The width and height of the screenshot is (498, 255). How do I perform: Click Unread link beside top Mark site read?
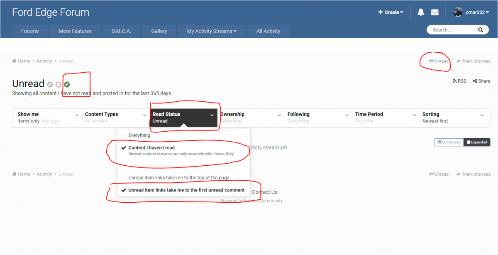(439, 61)
